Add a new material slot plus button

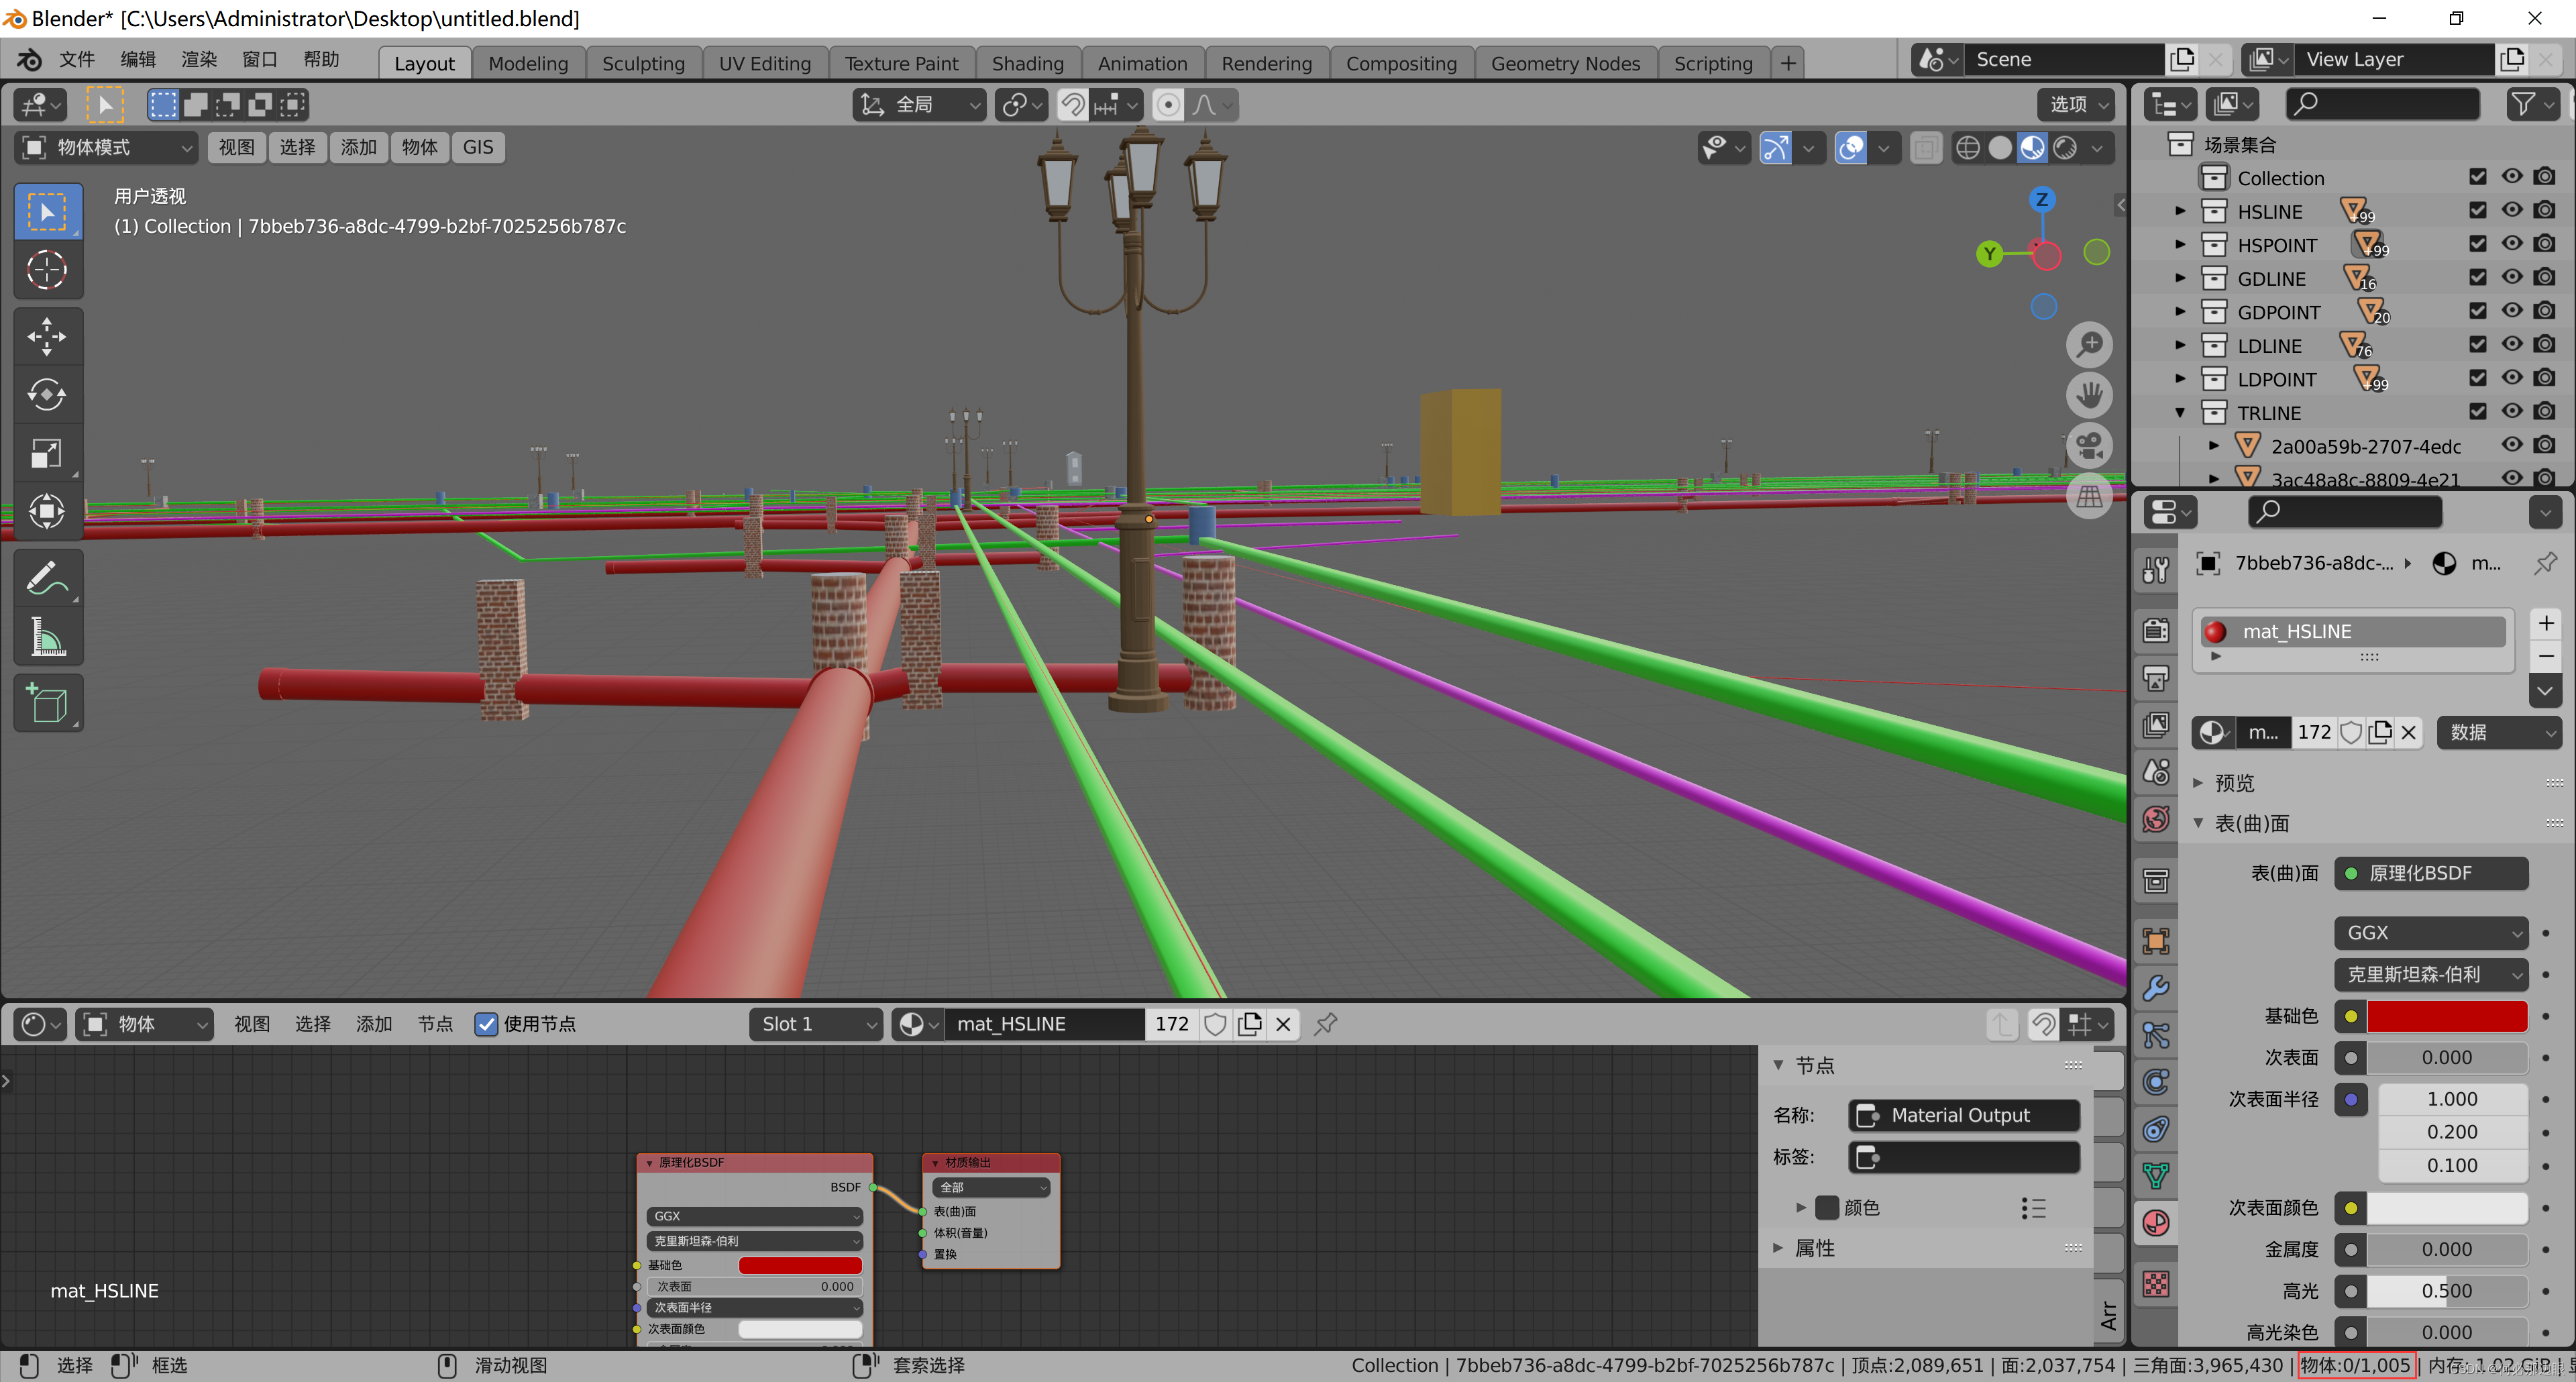[2545, 623]
